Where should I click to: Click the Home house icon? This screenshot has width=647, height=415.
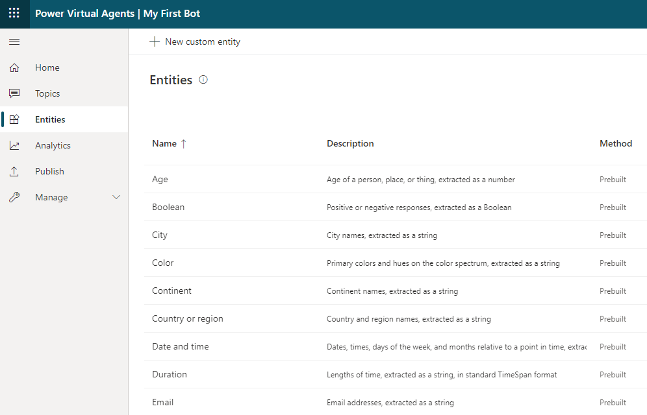pyautogui.click(x=14, y=67)
